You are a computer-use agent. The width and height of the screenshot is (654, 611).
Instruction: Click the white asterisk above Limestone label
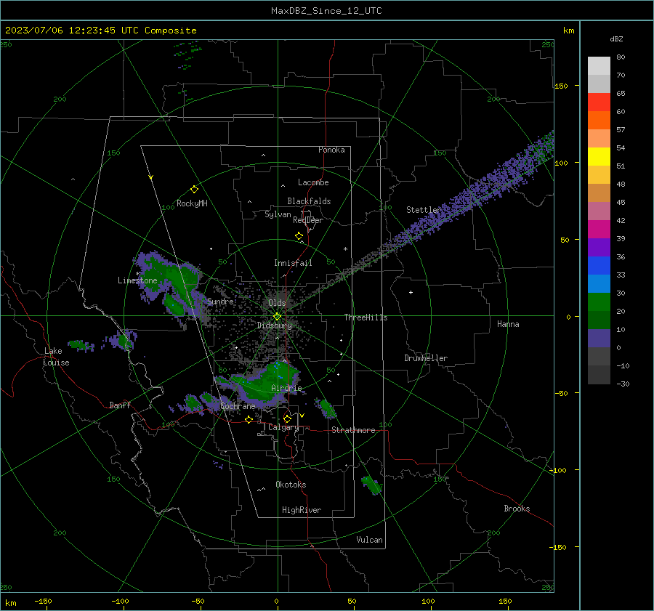(x=137, y=274)
